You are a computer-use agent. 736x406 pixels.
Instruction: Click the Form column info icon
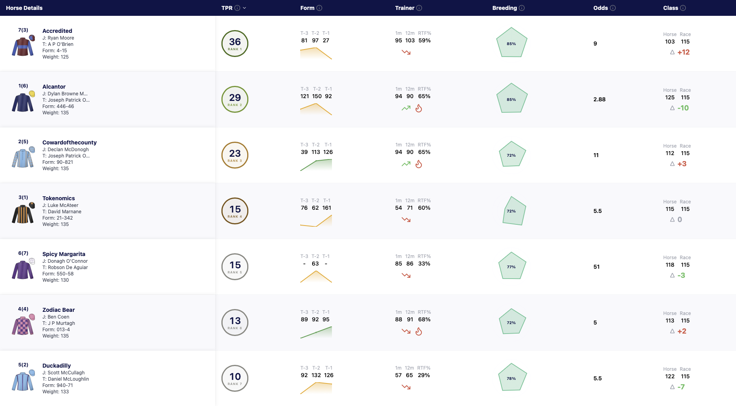coord(319,8)
